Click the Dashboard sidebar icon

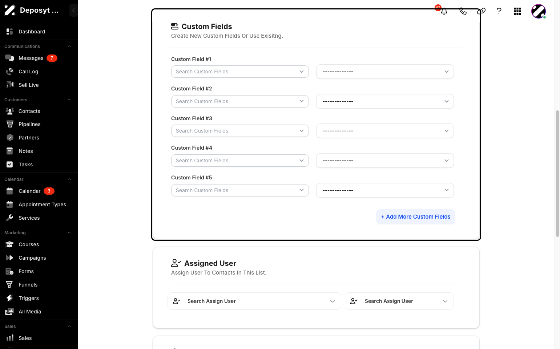10,32
